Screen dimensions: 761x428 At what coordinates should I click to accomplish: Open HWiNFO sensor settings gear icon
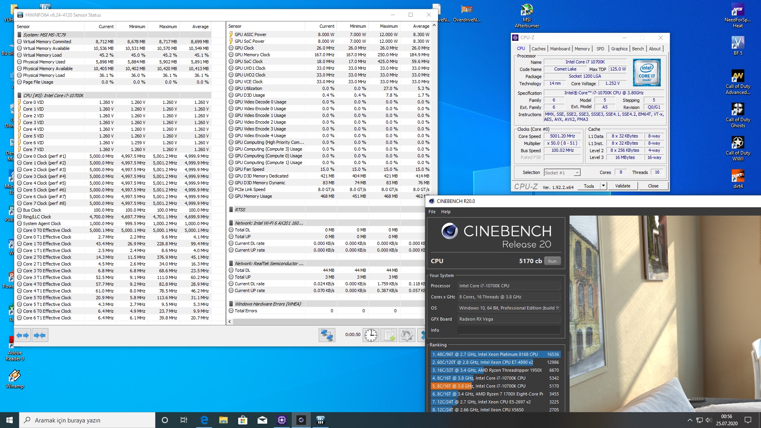coord(407,335)
